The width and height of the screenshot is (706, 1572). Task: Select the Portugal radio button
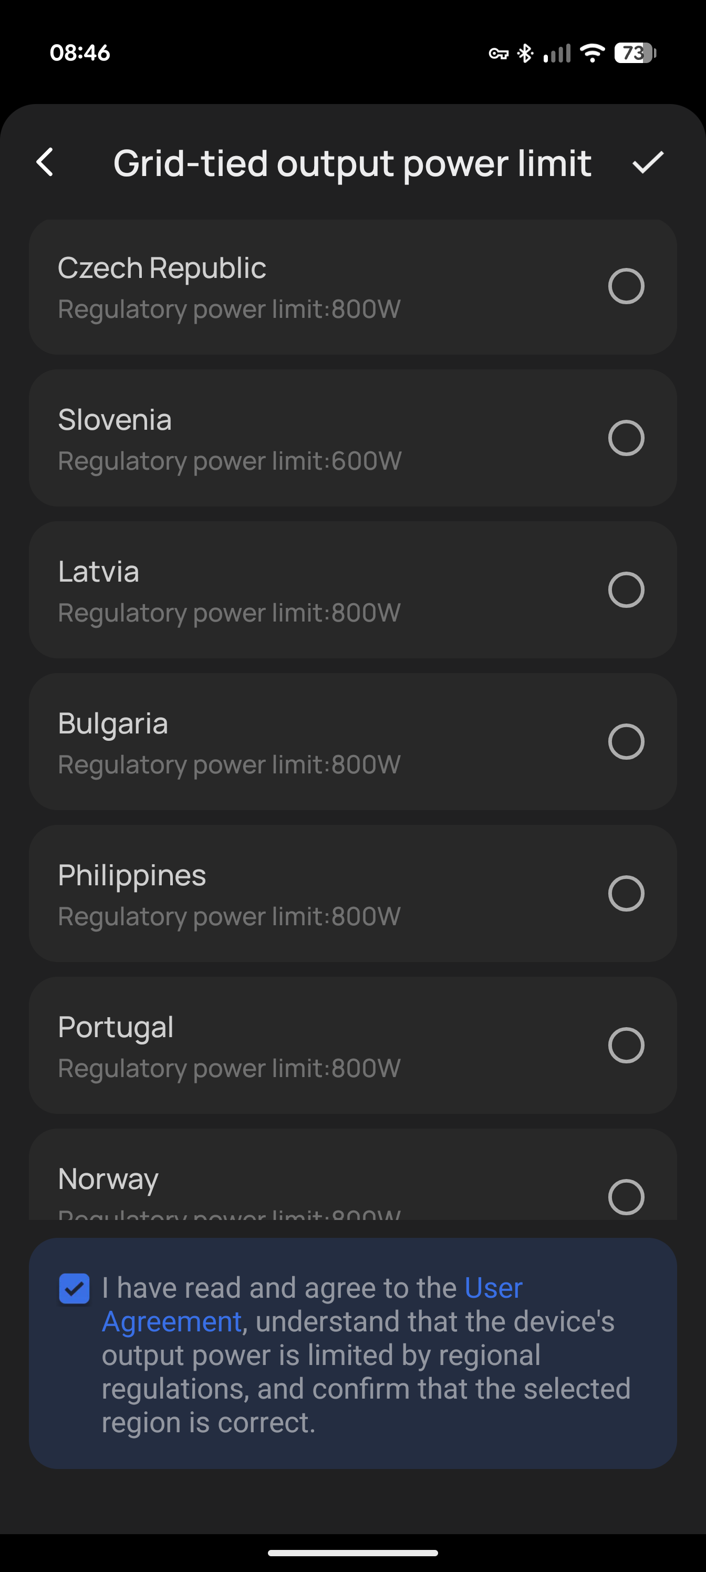click(x=626, y=1046)
